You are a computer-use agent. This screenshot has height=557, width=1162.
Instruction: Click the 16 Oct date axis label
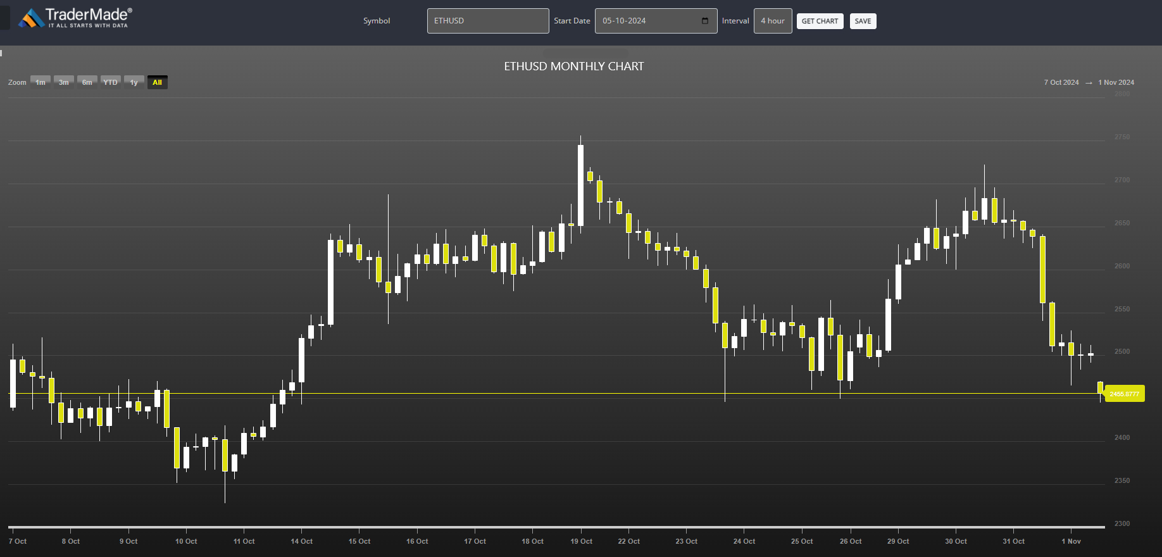(417, 541)
